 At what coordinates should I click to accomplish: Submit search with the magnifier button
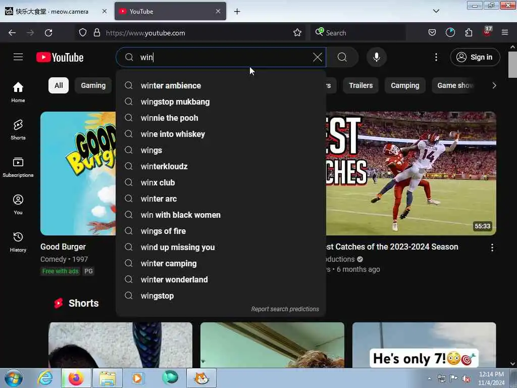coord(342,57)
